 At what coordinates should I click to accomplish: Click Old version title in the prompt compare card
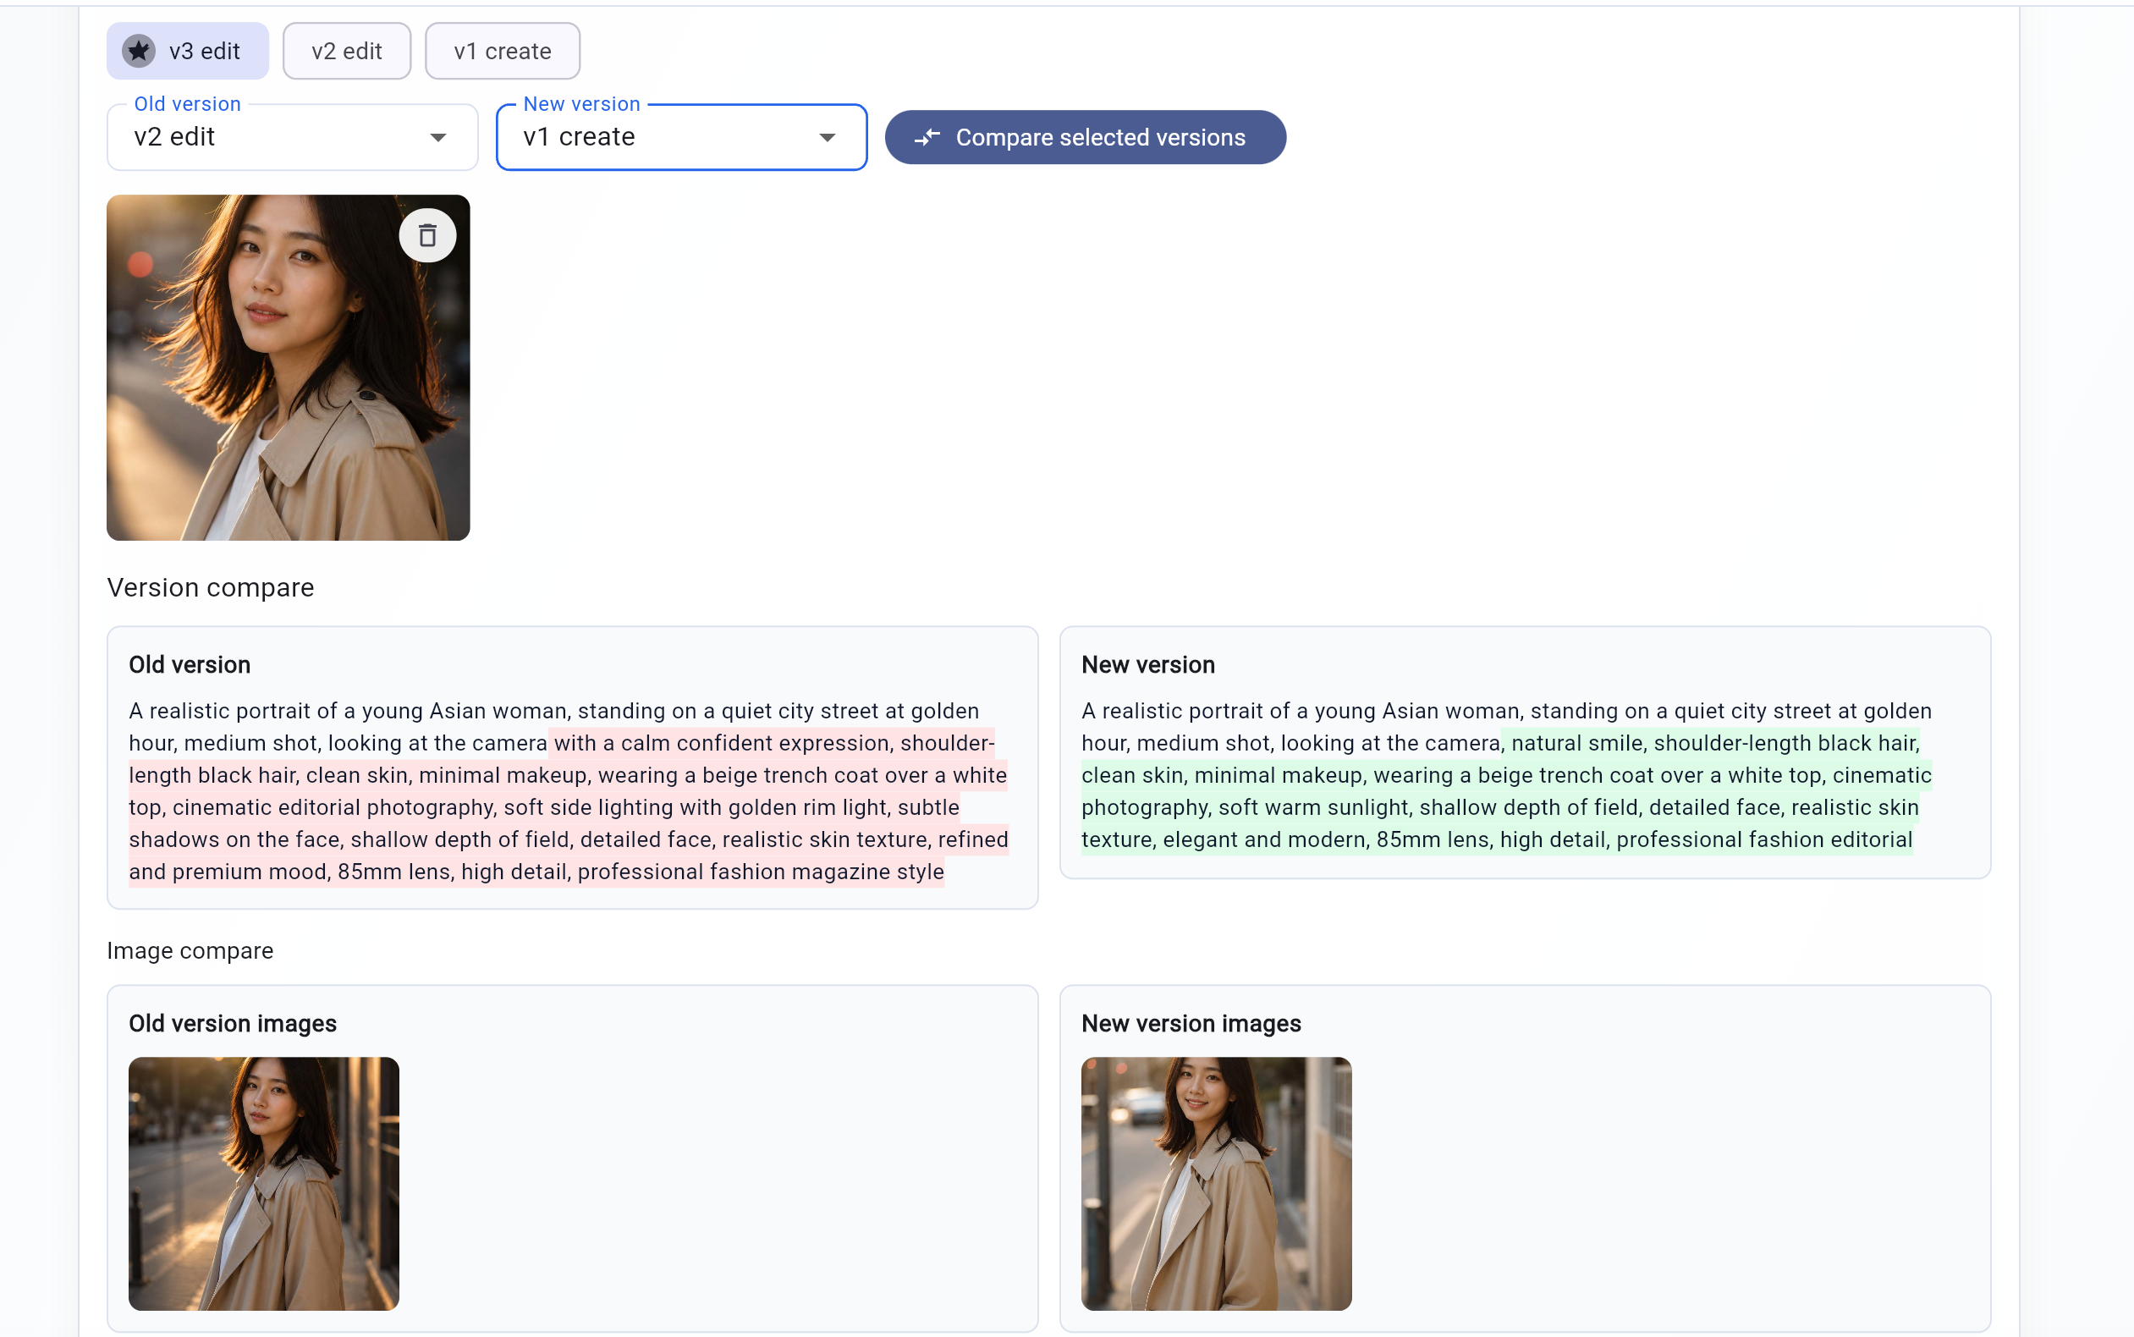(190, 665)
